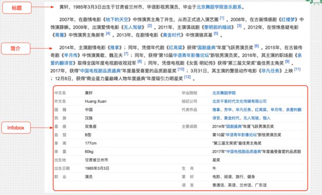Click the 星座 value 双鱼座
The image size is (322, 195).
pos(91,127)
